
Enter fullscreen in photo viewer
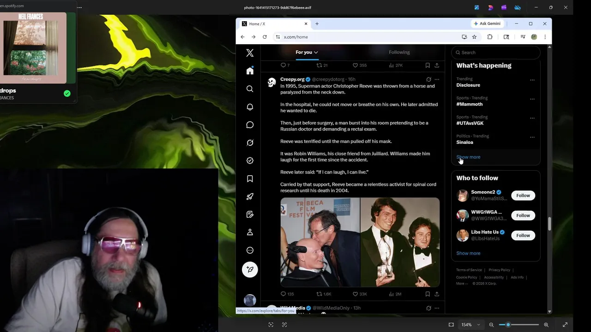click(x=565, y=325)
